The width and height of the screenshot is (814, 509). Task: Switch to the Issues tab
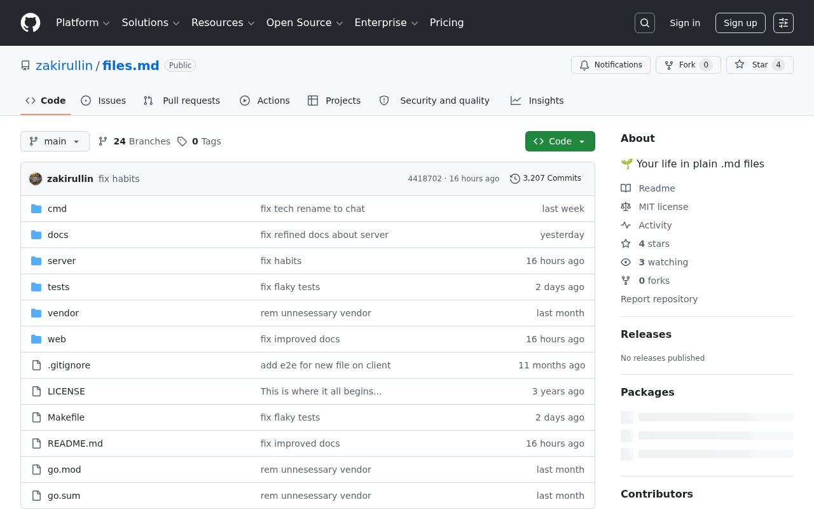point(103,101)
